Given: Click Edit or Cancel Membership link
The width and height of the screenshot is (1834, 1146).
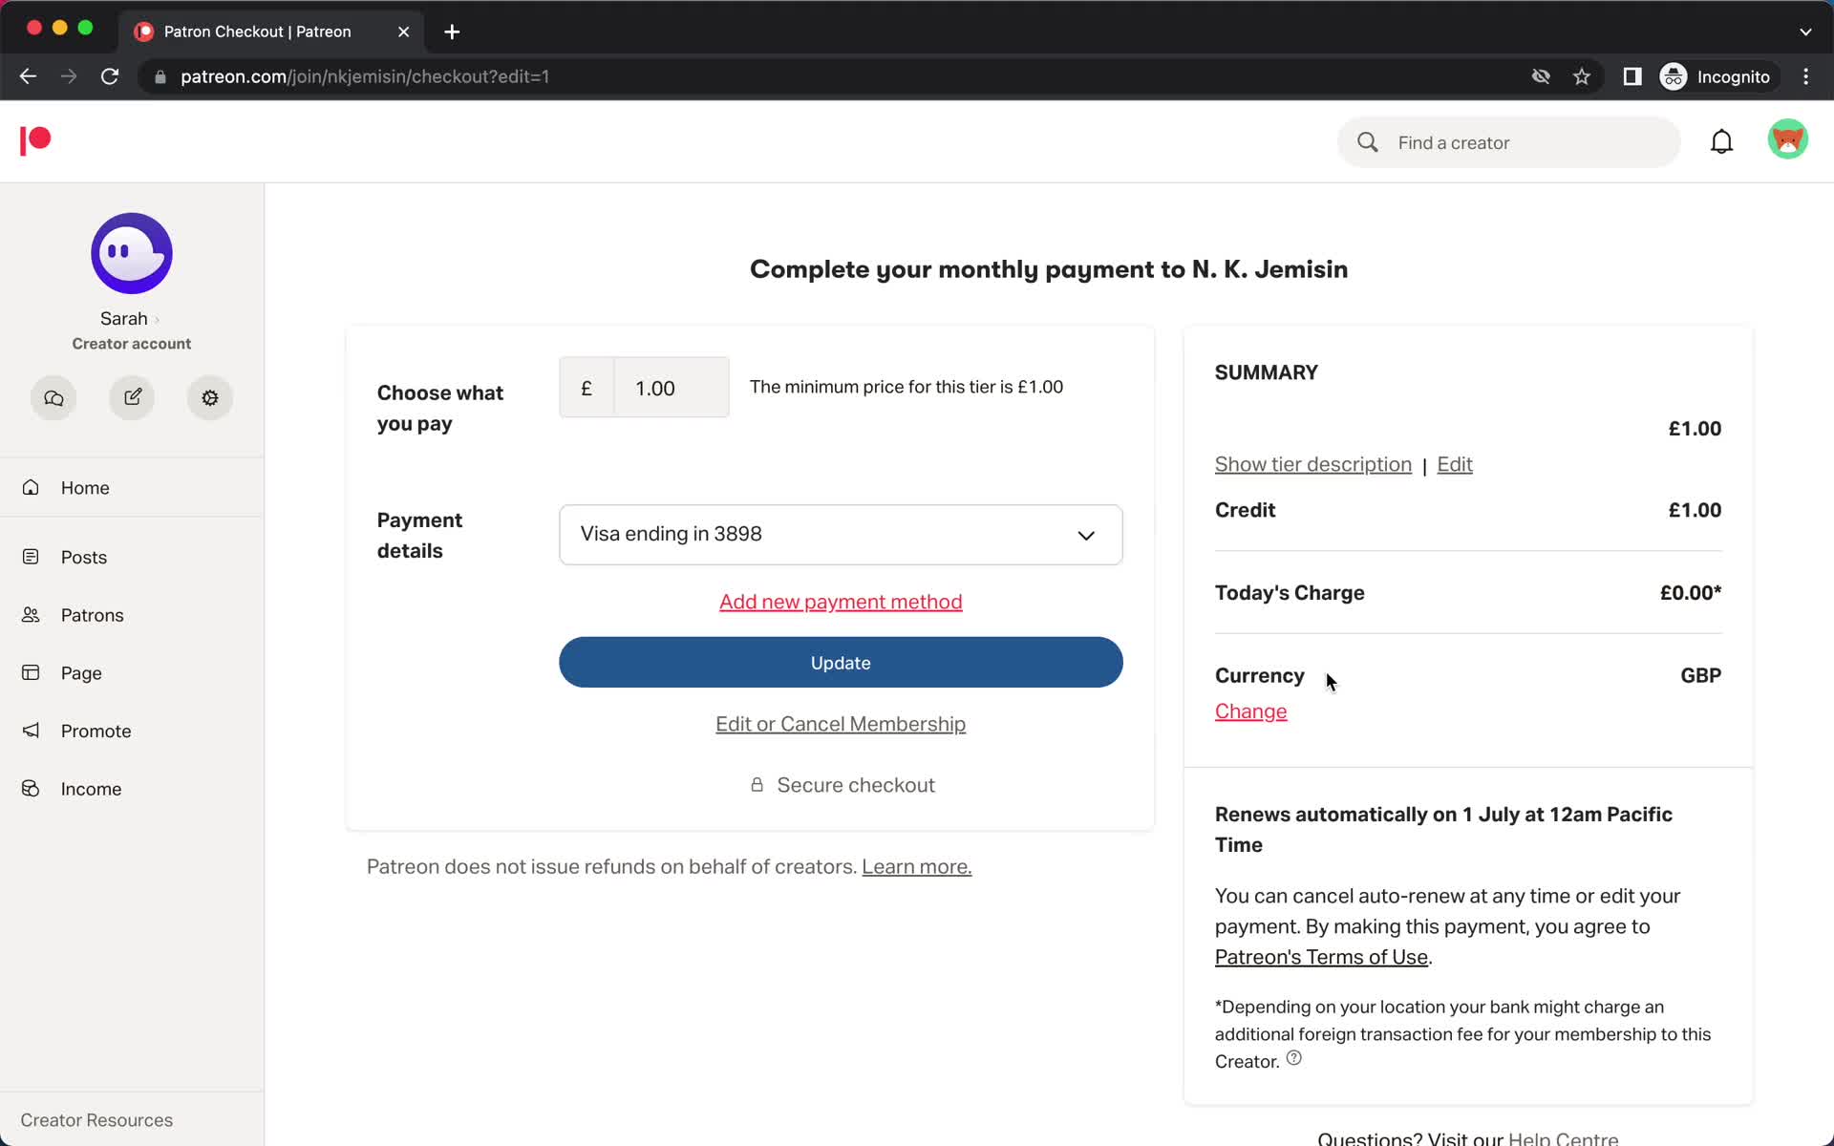Looking at the screenshot, I should [x=841, y=724].
